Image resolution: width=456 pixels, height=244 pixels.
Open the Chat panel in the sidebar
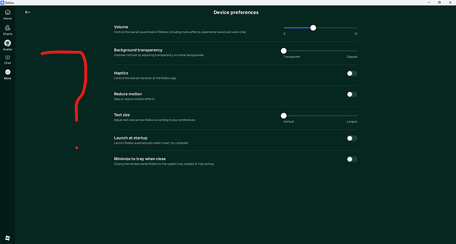7,60
